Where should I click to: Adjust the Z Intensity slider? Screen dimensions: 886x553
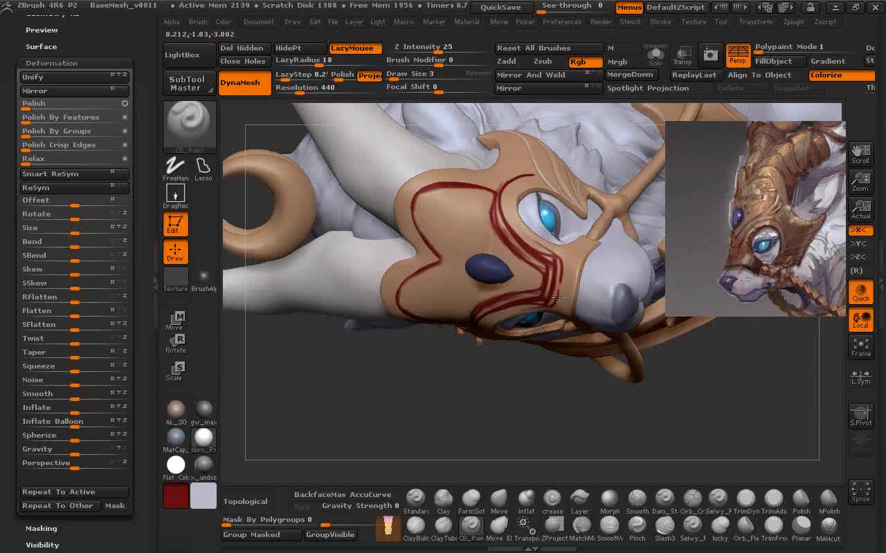coord(438,48)
